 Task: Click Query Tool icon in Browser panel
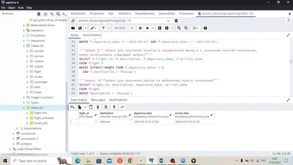click(39, 14)
